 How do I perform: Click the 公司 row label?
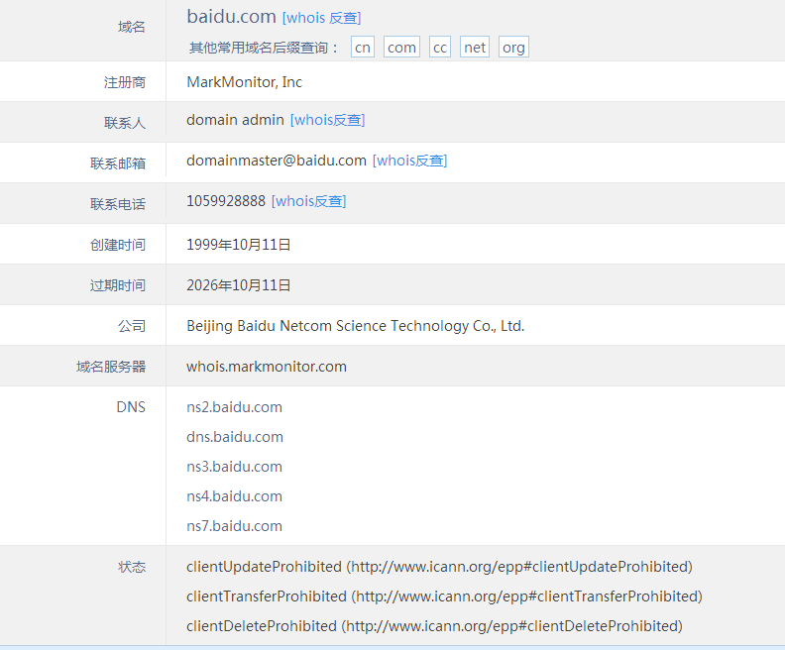click(132, 326)
